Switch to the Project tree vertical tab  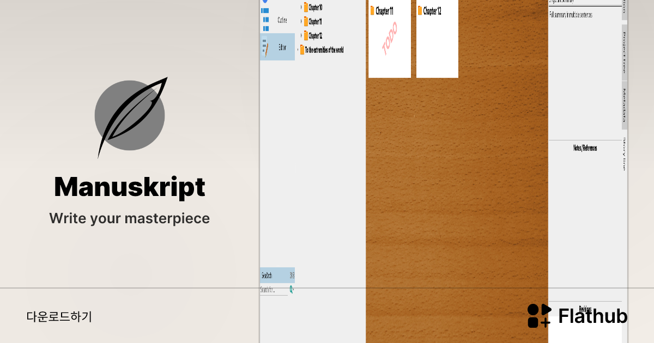[x=625, y=53]
